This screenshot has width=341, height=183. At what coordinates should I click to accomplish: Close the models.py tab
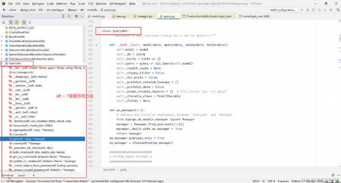[107, 16]
